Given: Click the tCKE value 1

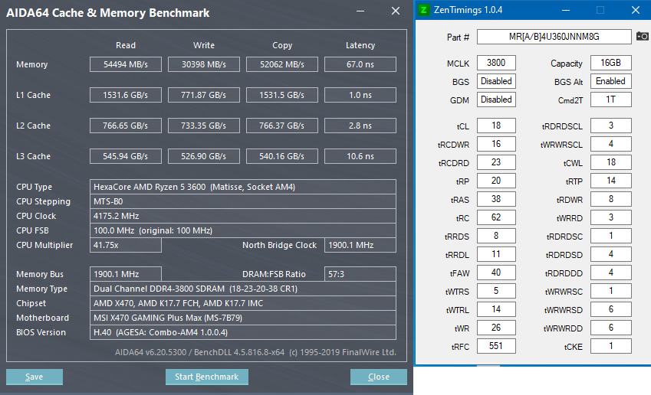Looking at the screenshot, I should tap(610, 346).
